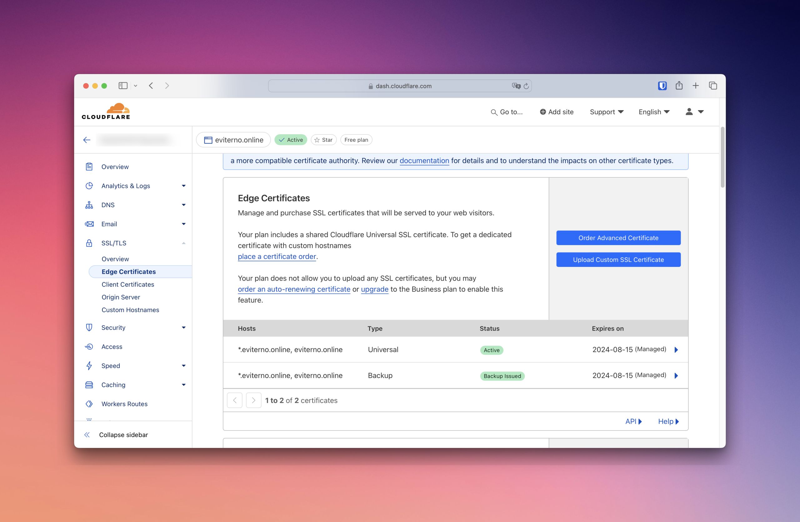
Task: Click the DNS network icon
Action: (x=89, y=205)
